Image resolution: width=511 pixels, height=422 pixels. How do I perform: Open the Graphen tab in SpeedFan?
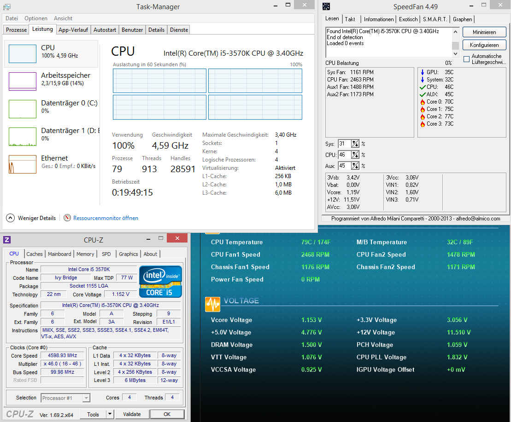click(463, 19)
